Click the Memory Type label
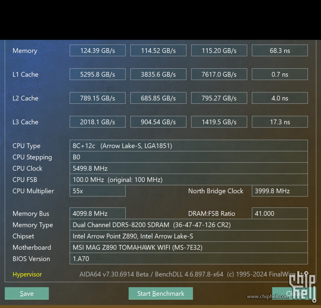The width and height of the screenshot is (321, 308). tap(33, 225)
